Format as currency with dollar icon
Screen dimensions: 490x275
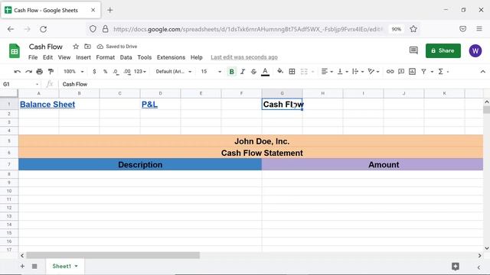tap(94, 72)
